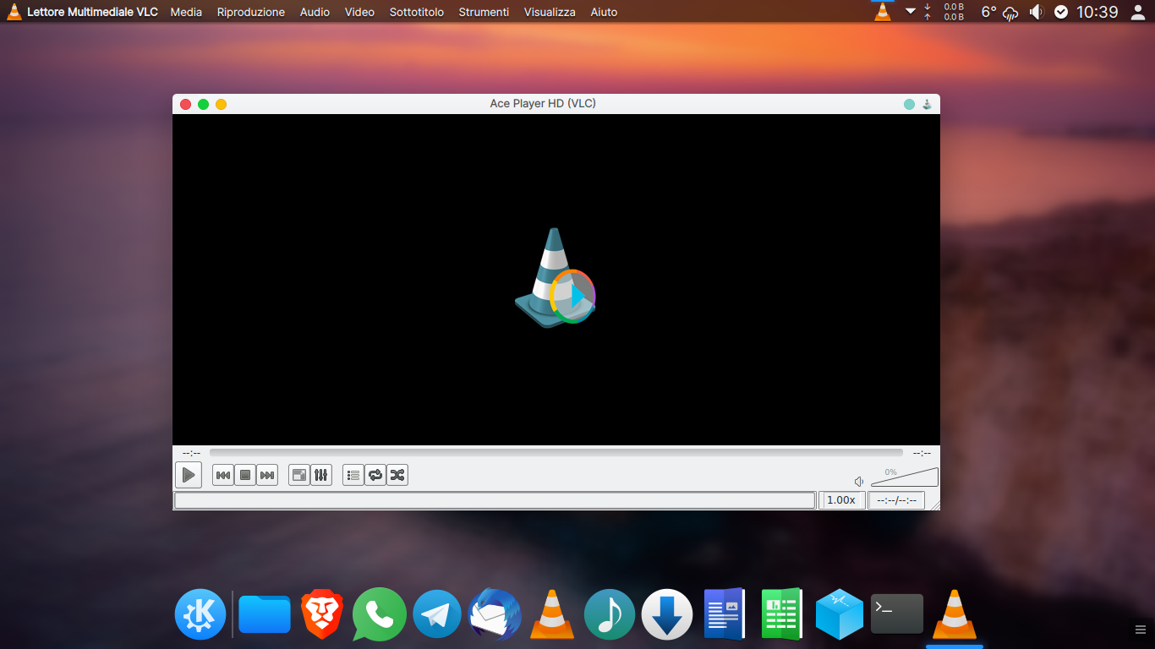Screen dimensions: 1155x649
Task: Launch the terminal from dock
Action: pyautogui.click(x=897, y=614)
